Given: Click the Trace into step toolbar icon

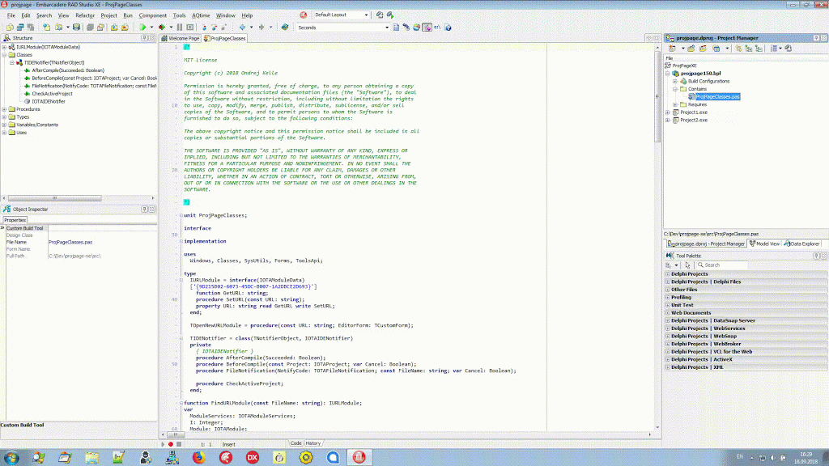Looking at the screenshot, I should click(205, 27).
